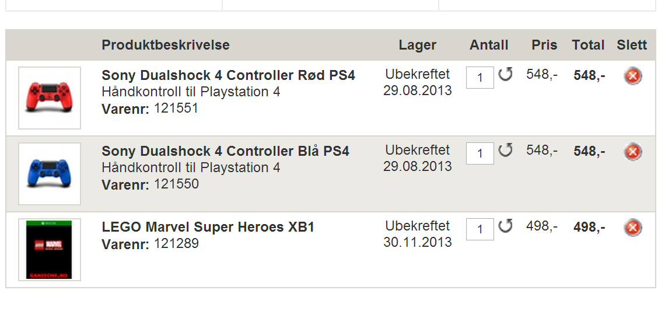Open the blue Dualshock controller thumbnail
This screenshot has width=672, height=318.
(49, 173)
